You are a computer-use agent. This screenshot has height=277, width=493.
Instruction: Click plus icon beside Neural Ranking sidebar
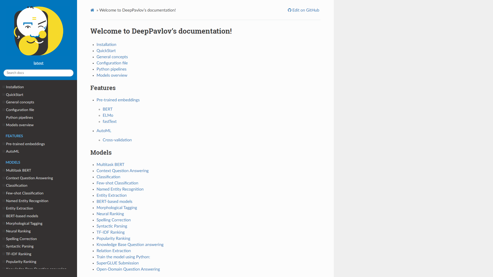pos(4,231)
